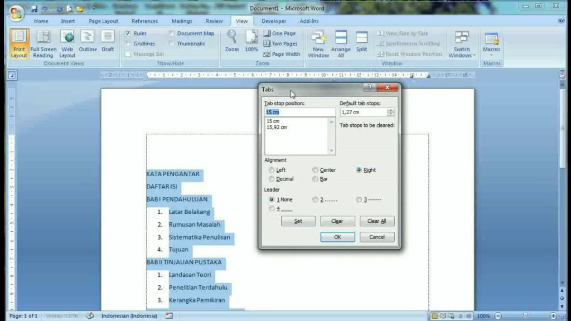Confirm the Tabs dialog with OK

[x=337, y=237]
